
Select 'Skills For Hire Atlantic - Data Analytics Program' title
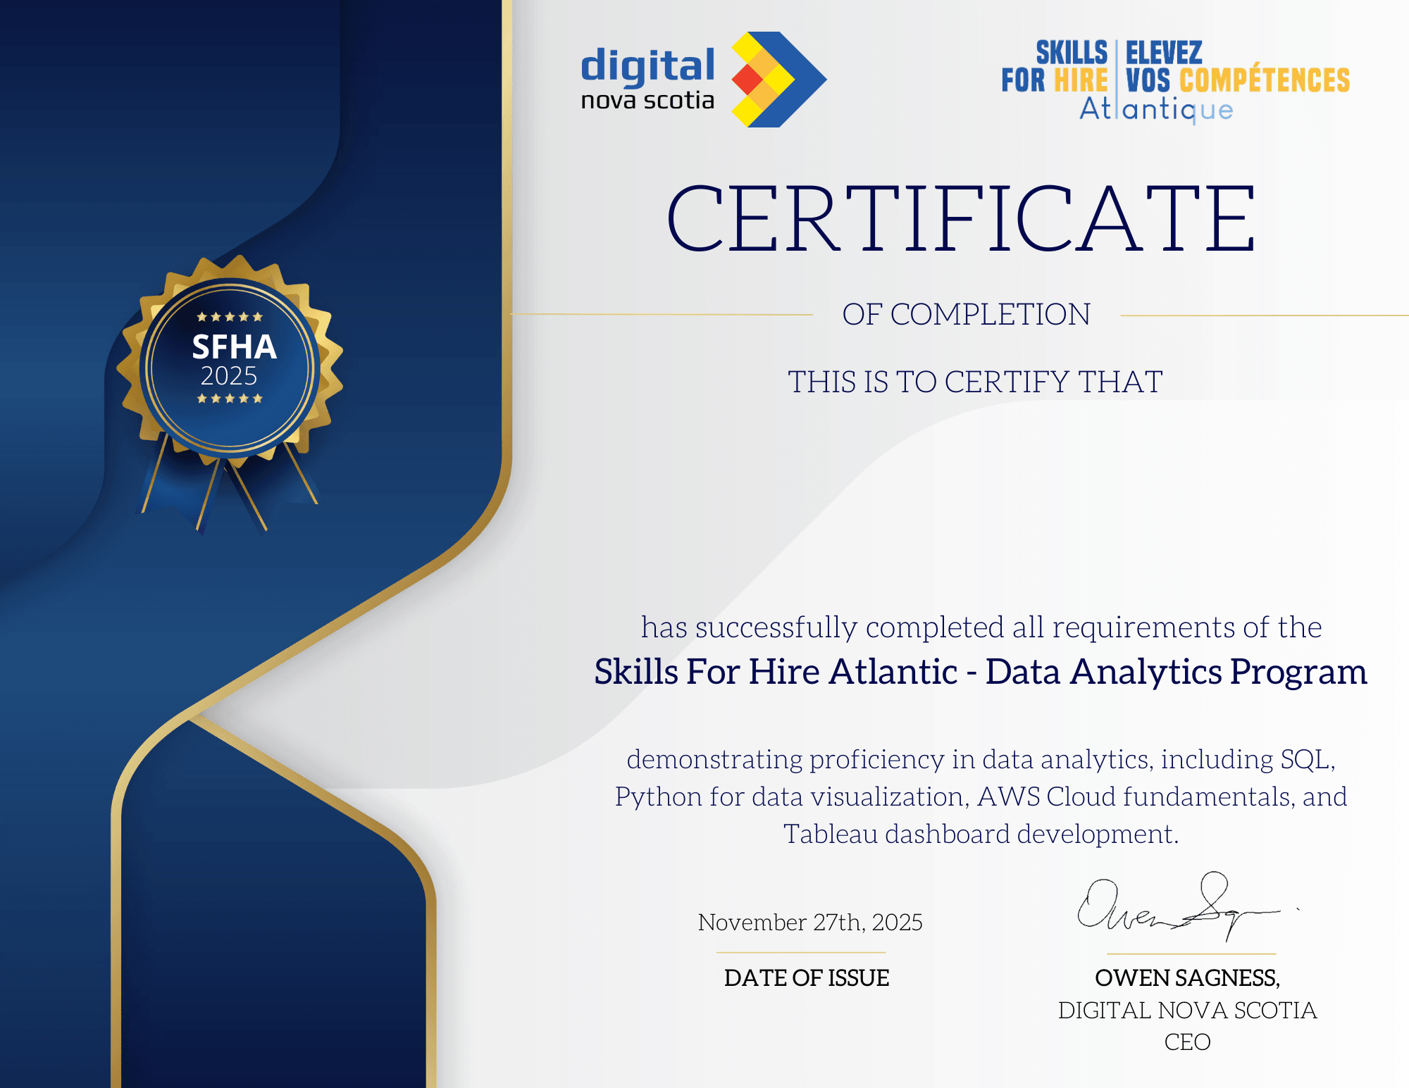click(981, 671)
